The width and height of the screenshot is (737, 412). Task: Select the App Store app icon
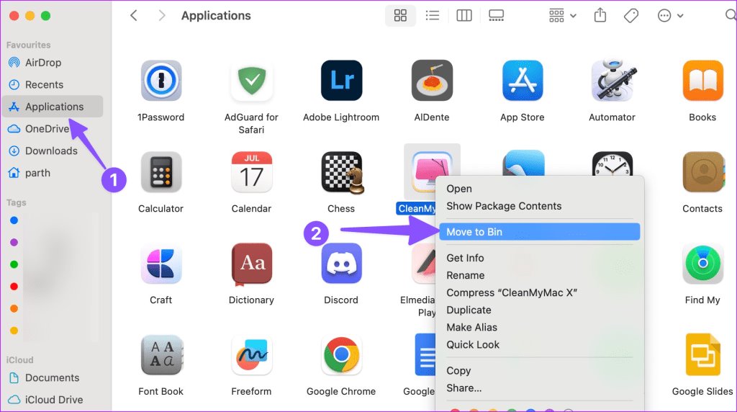pyautogui.click(x=523, y=81)
